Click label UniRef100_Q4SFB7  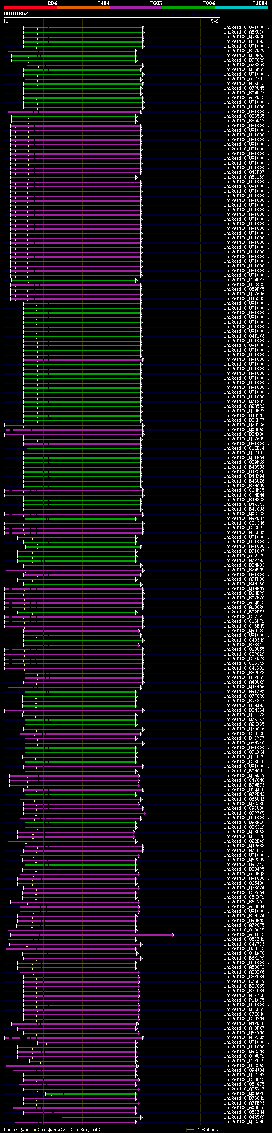coord(244,173)
